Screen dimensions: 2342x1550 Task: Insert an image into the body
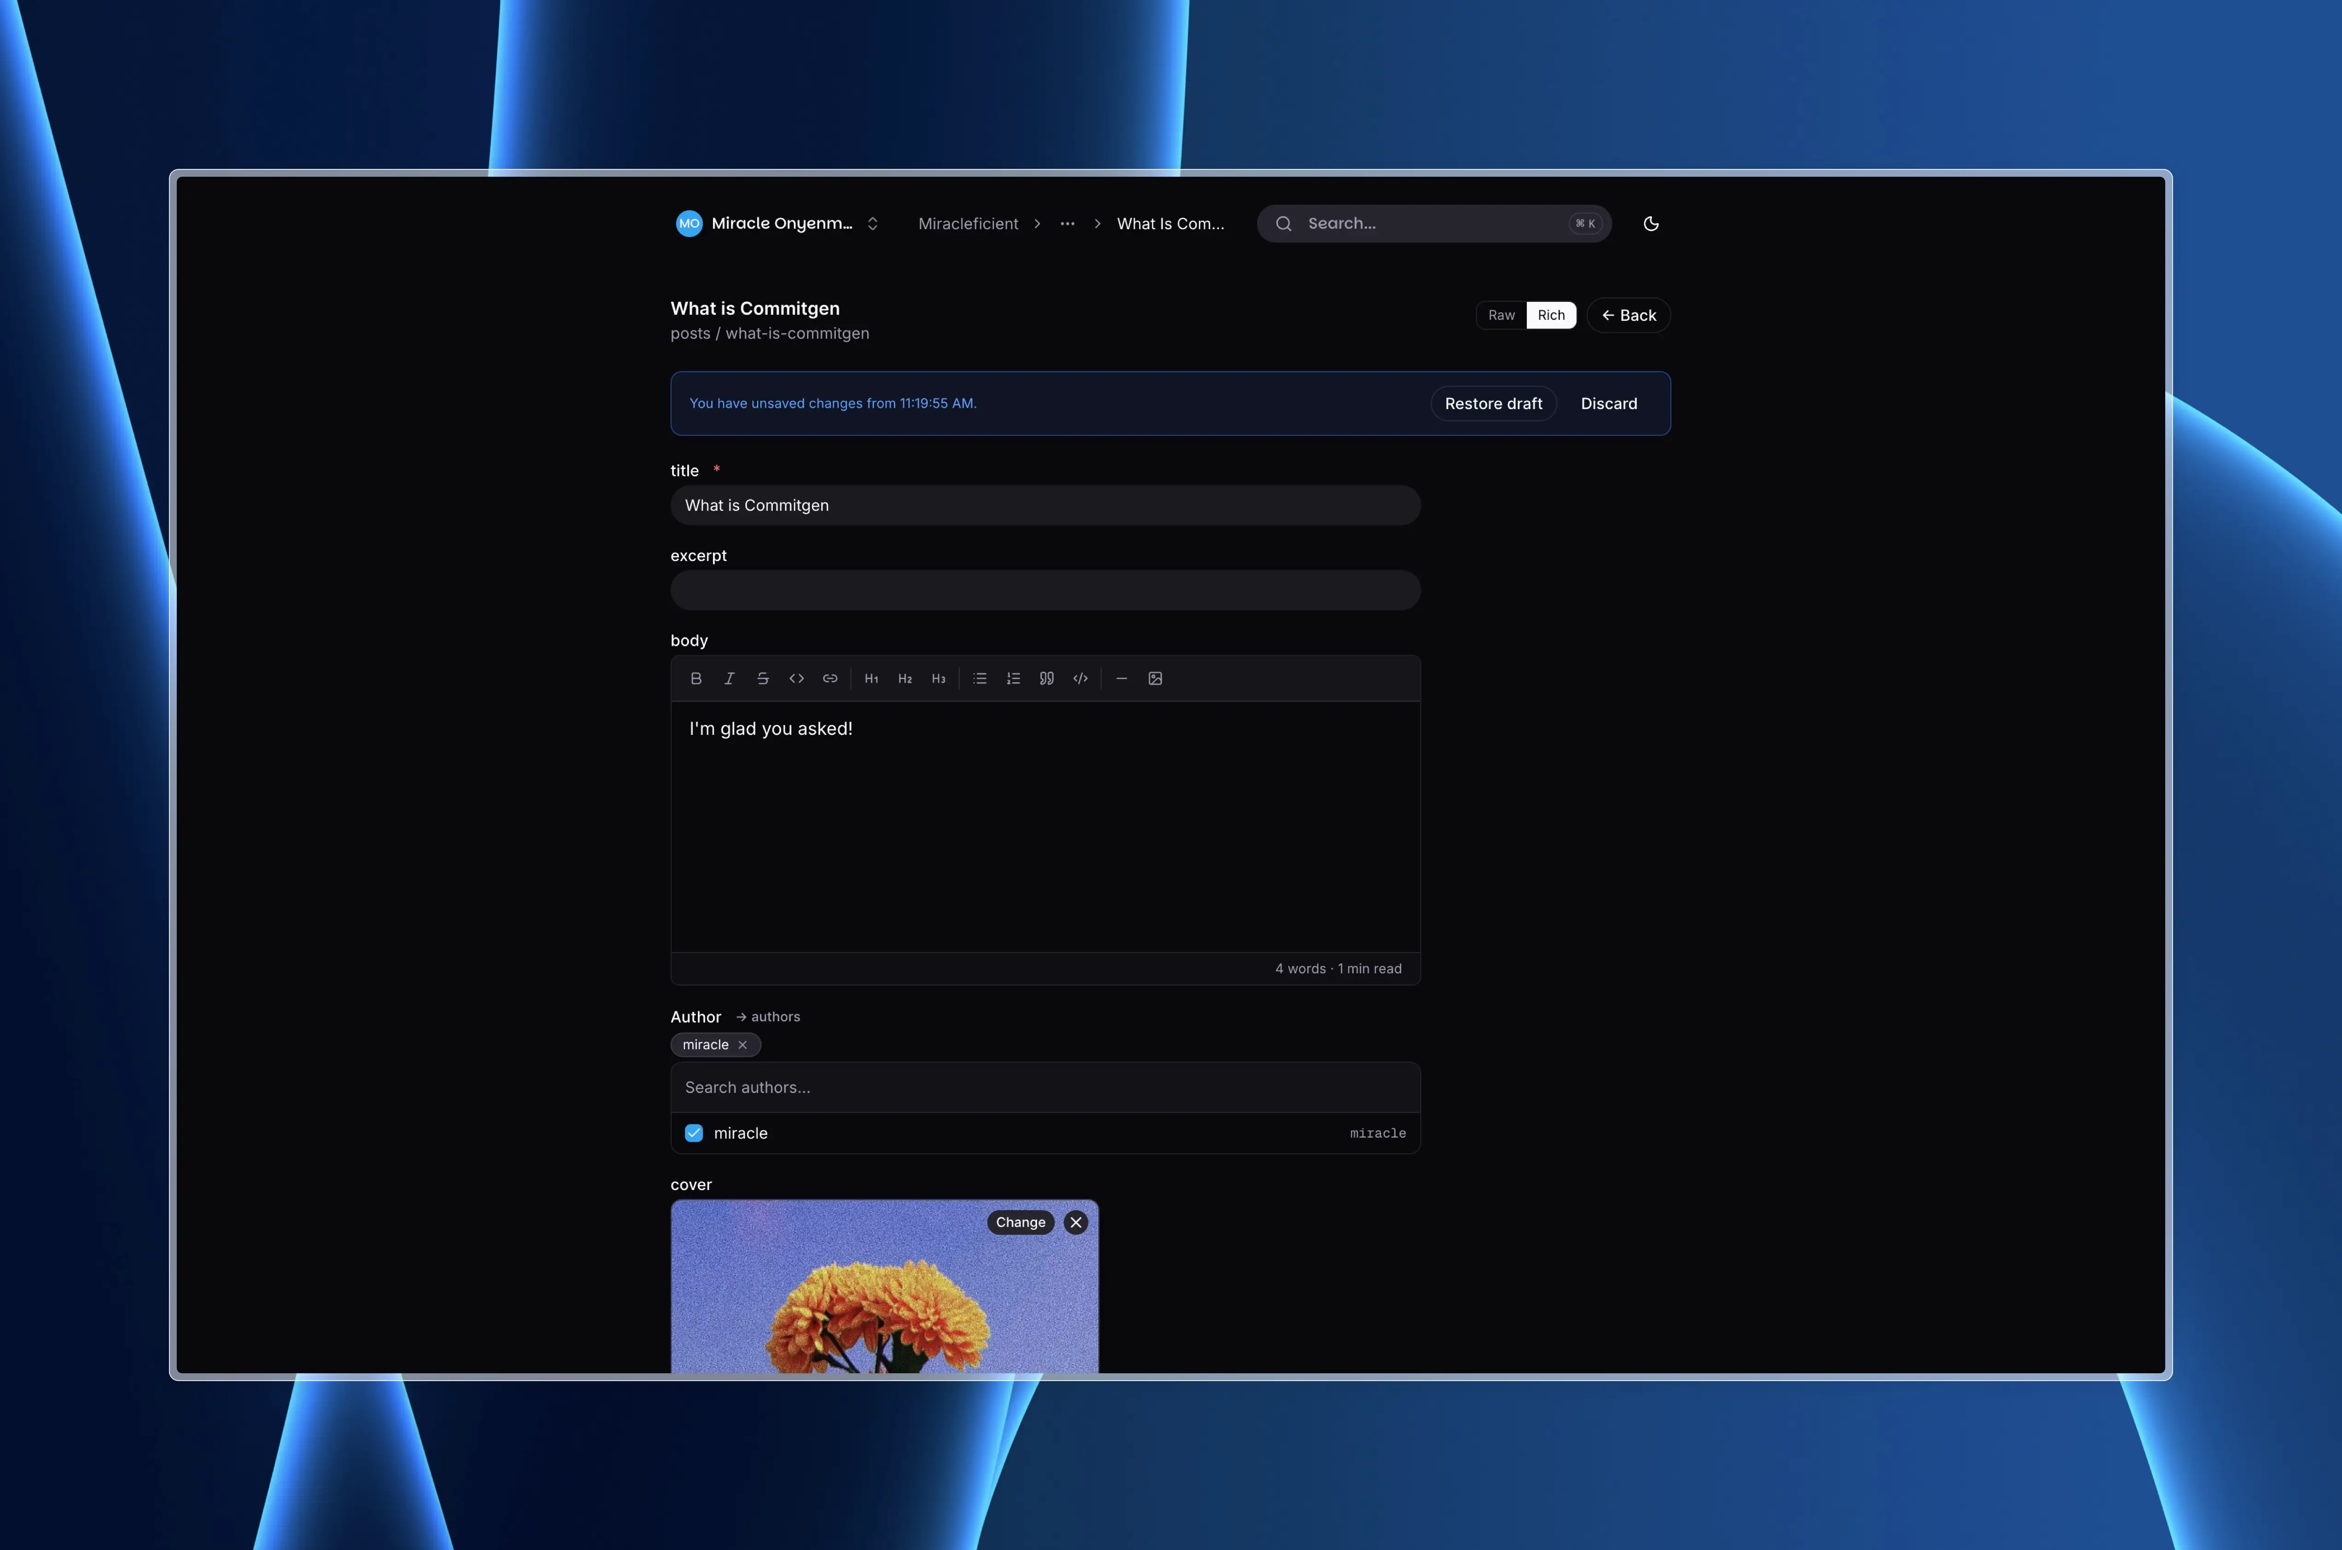[1155, 678]
